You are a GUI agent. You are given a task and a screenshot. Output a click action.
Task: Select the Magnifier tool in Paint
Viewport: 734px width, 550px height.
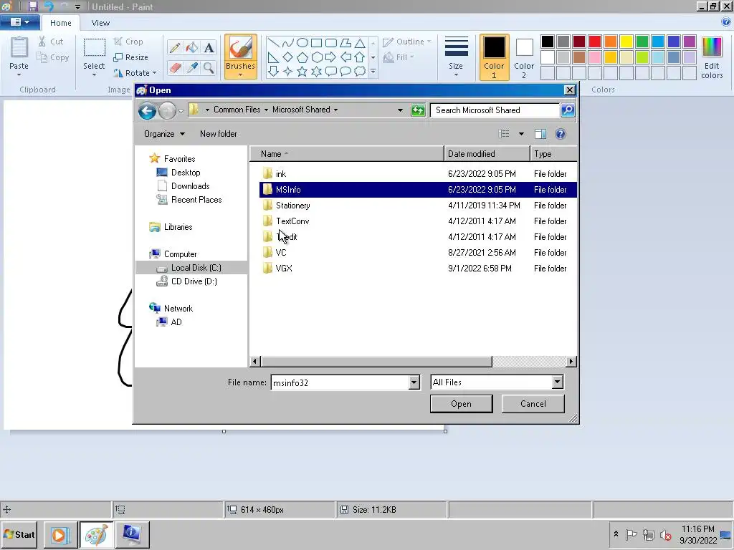pyautogui.click(x=209, y=68)
